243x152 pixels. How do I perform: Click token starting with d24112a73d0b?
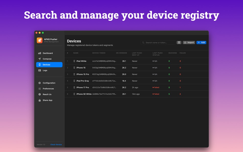click(x=104, y=88)
